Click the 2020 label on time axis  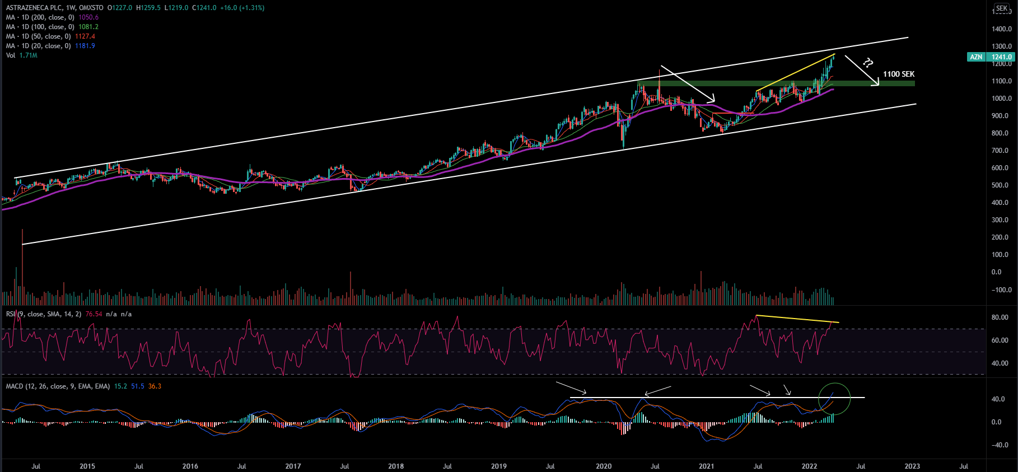point(603,466)
